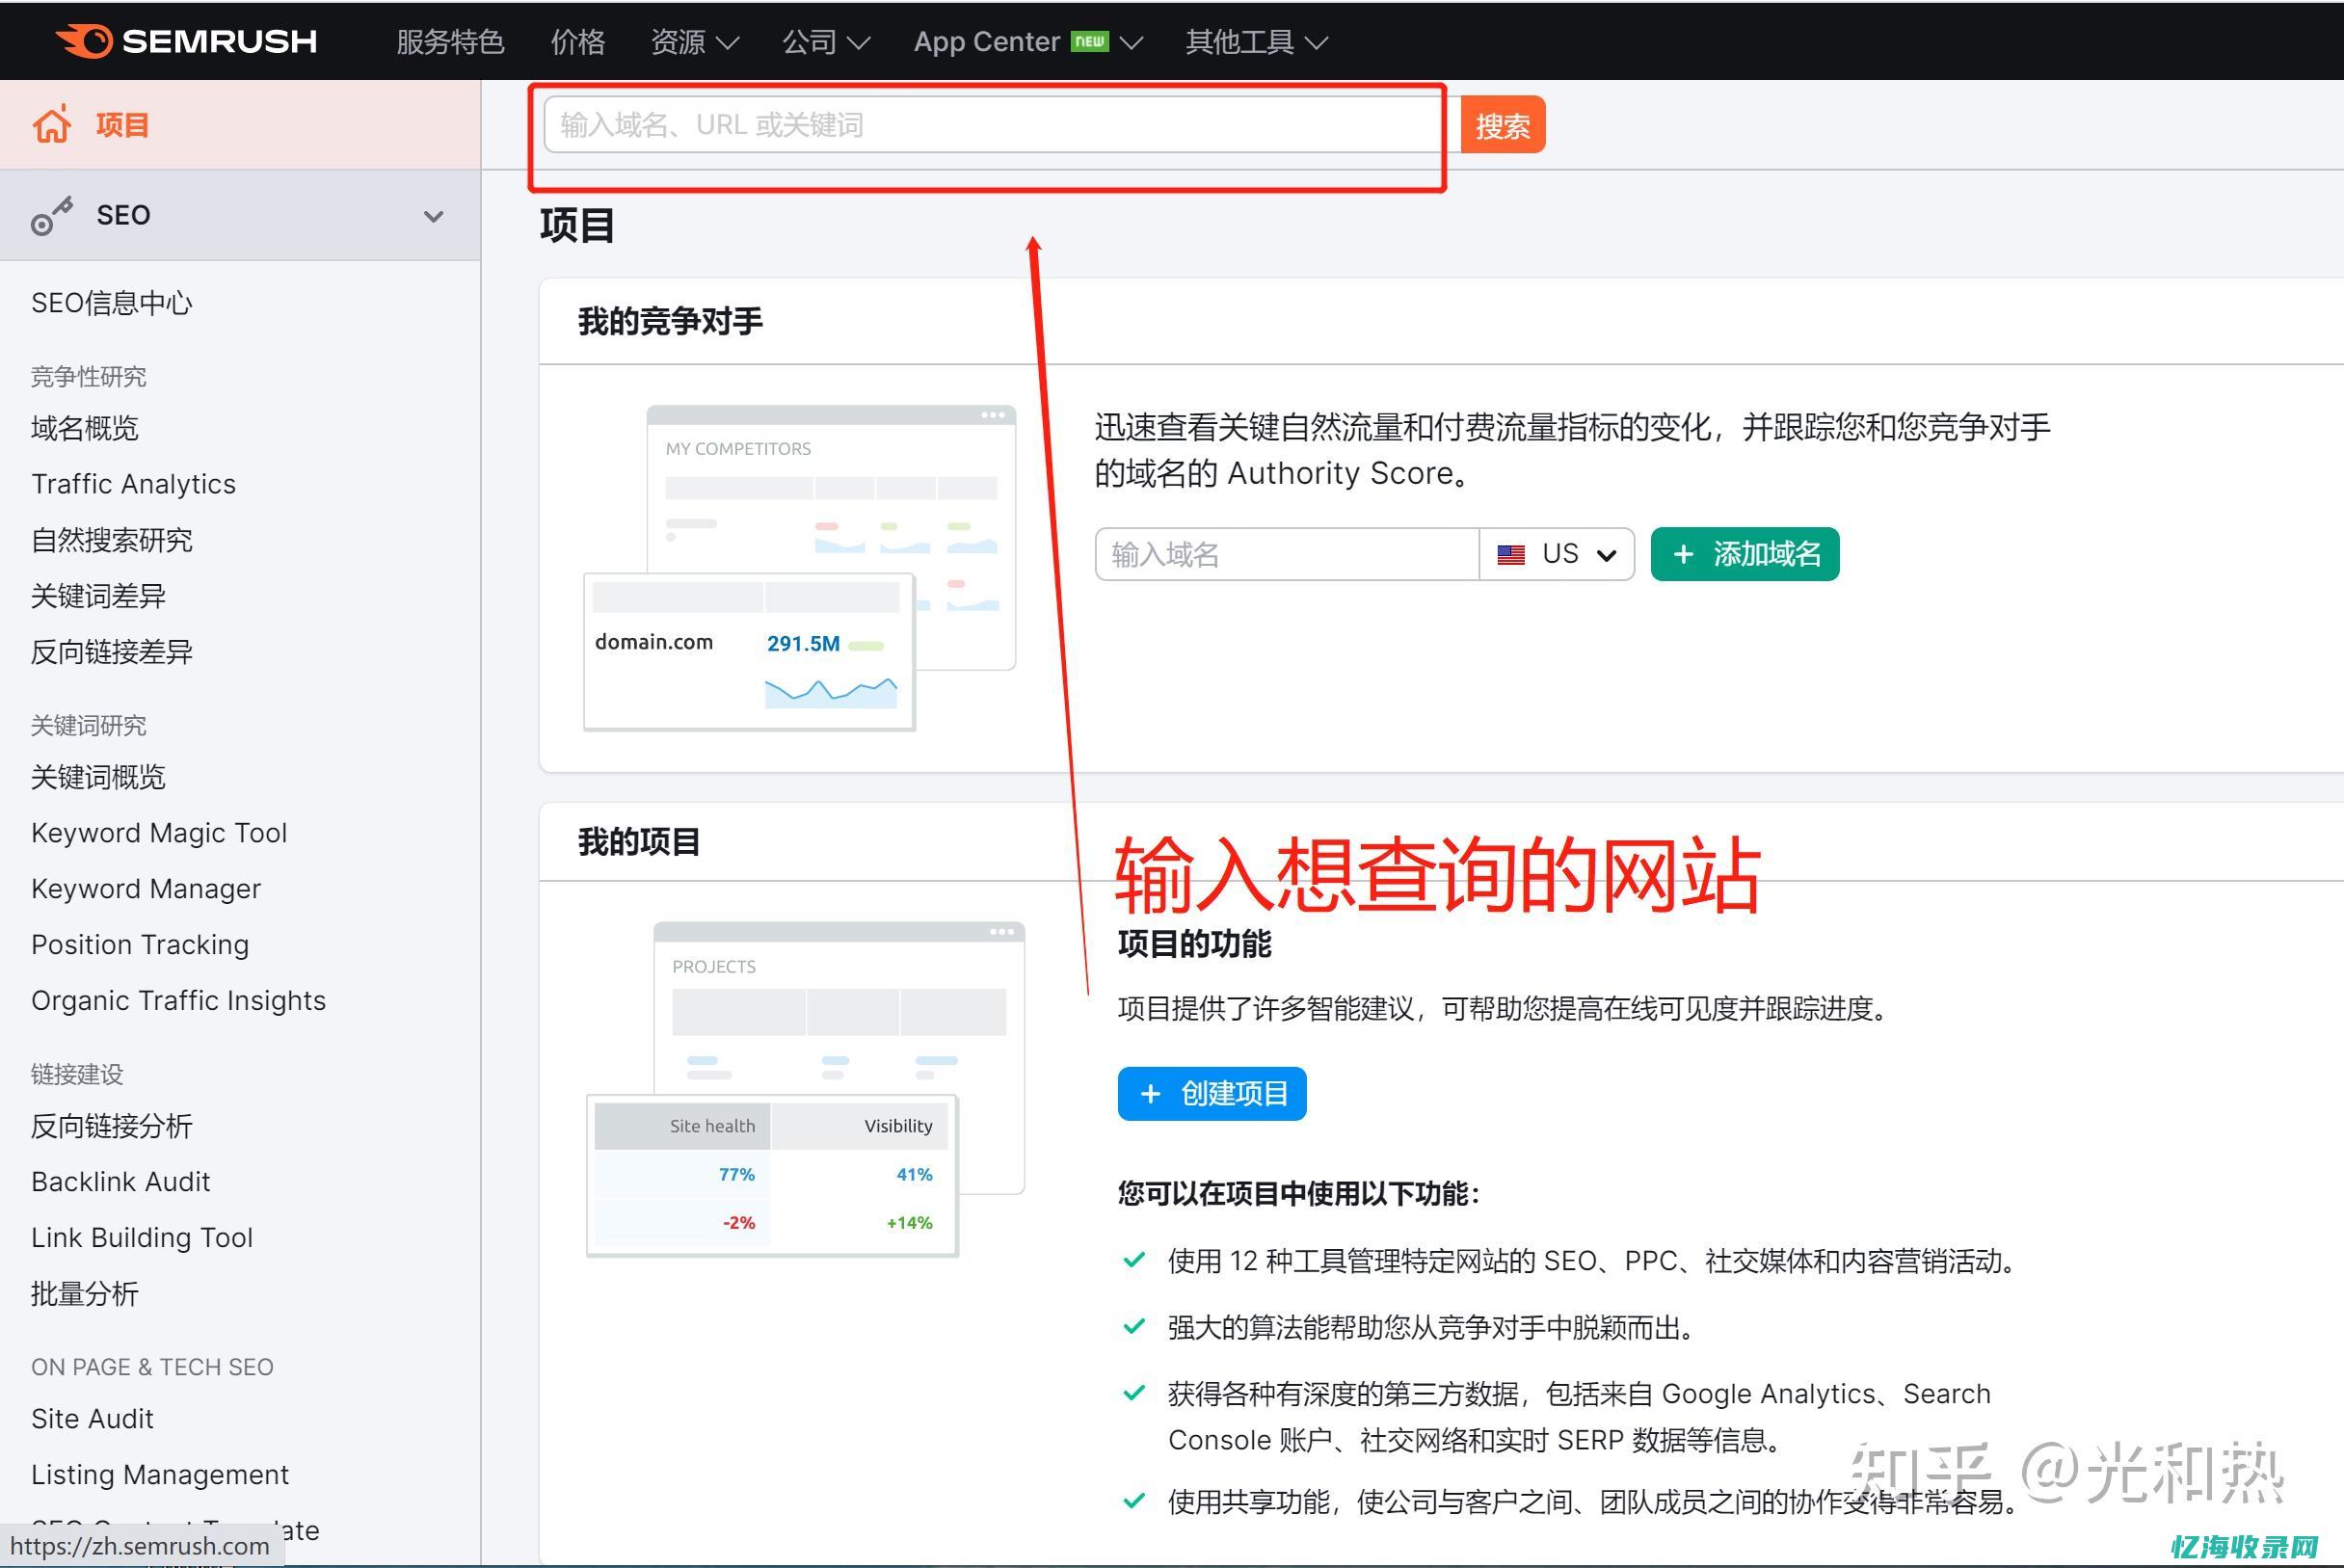2344x1568 pixels.
Task: Click the SEMRUSH logo
Action: click(188, 41)
